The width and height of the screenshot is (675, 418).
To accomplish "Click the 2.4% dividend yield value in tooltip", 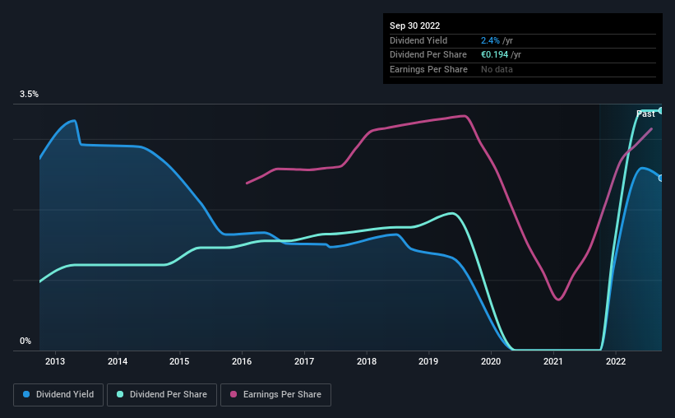I will click(490, 40).
